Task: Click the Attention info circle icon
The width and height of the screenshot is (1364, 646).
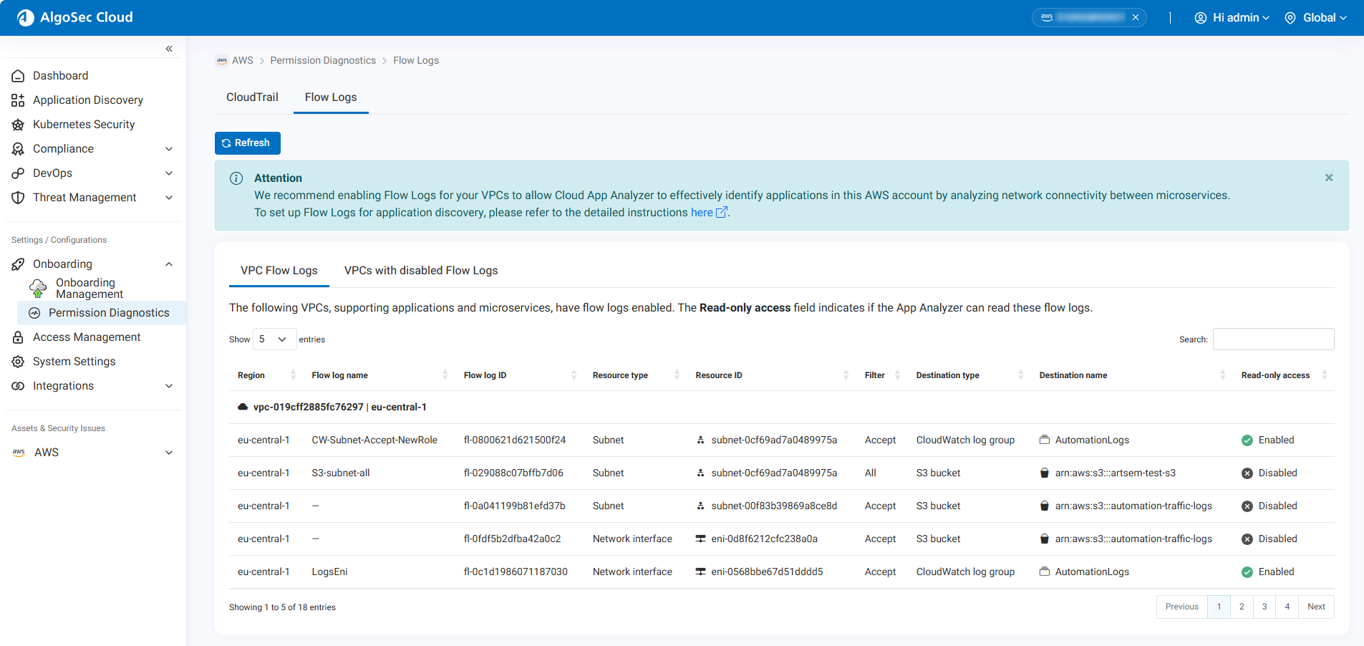Action: coord(236,178)
